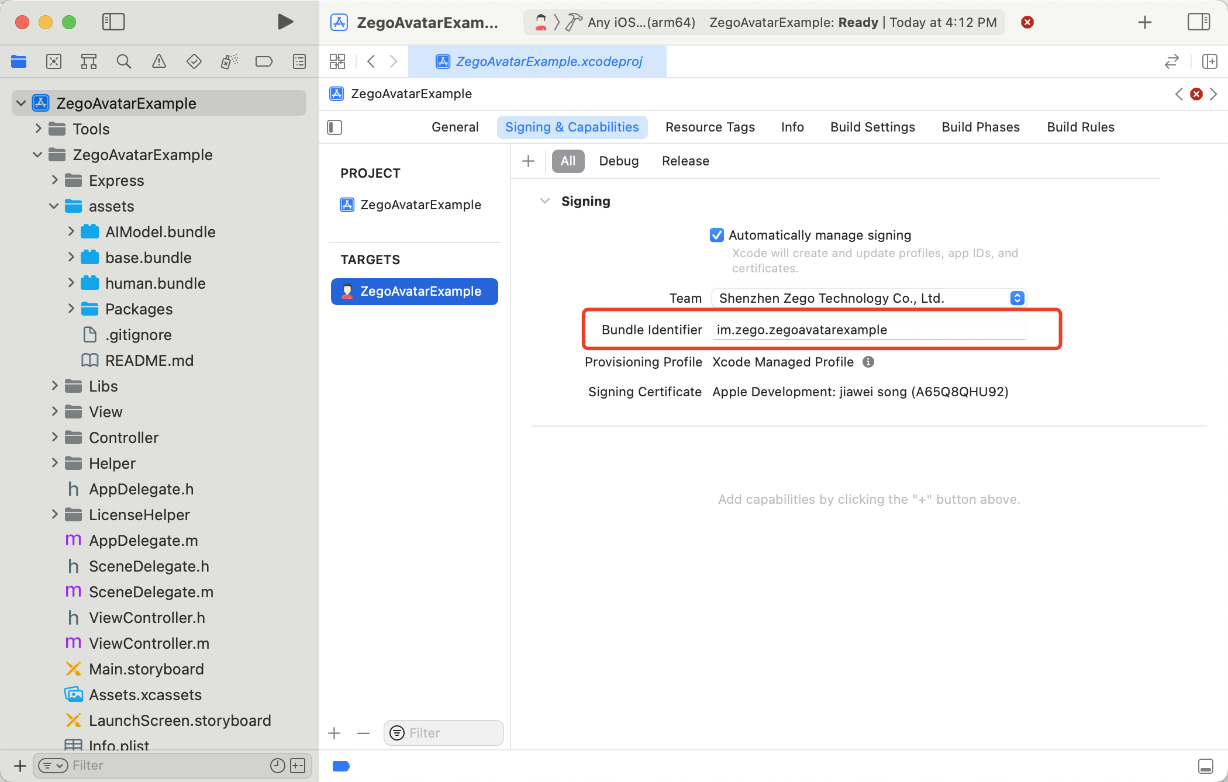Add a new target with plus
The width and height of the screenshot is (1228, 782).
334,733
